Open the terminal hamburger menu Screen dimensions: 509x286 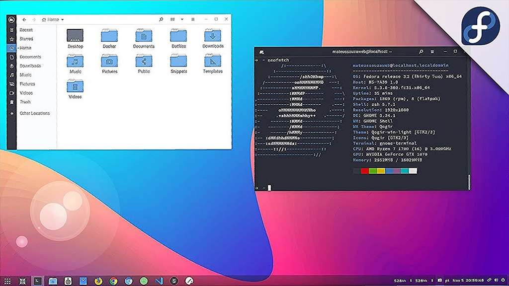pyautogui.click(x=432, y=52)
